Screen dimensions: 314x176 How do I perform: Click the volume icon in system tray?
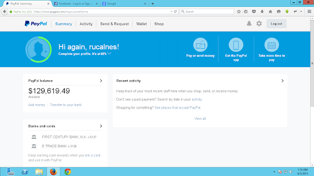pos(291,172)
